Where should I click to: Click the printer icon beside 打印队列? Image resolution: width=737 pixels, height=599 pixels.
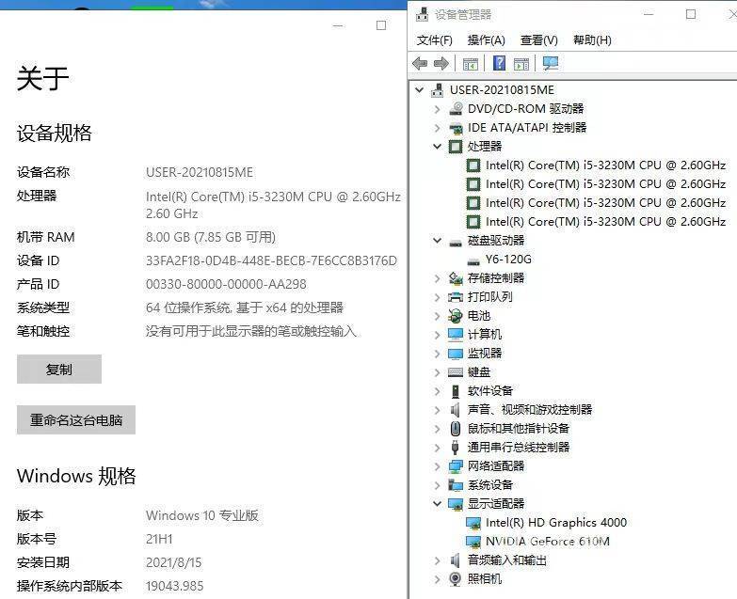(456, 297)
